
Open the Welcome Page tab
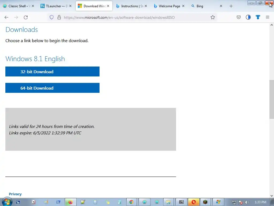[169, 6]
